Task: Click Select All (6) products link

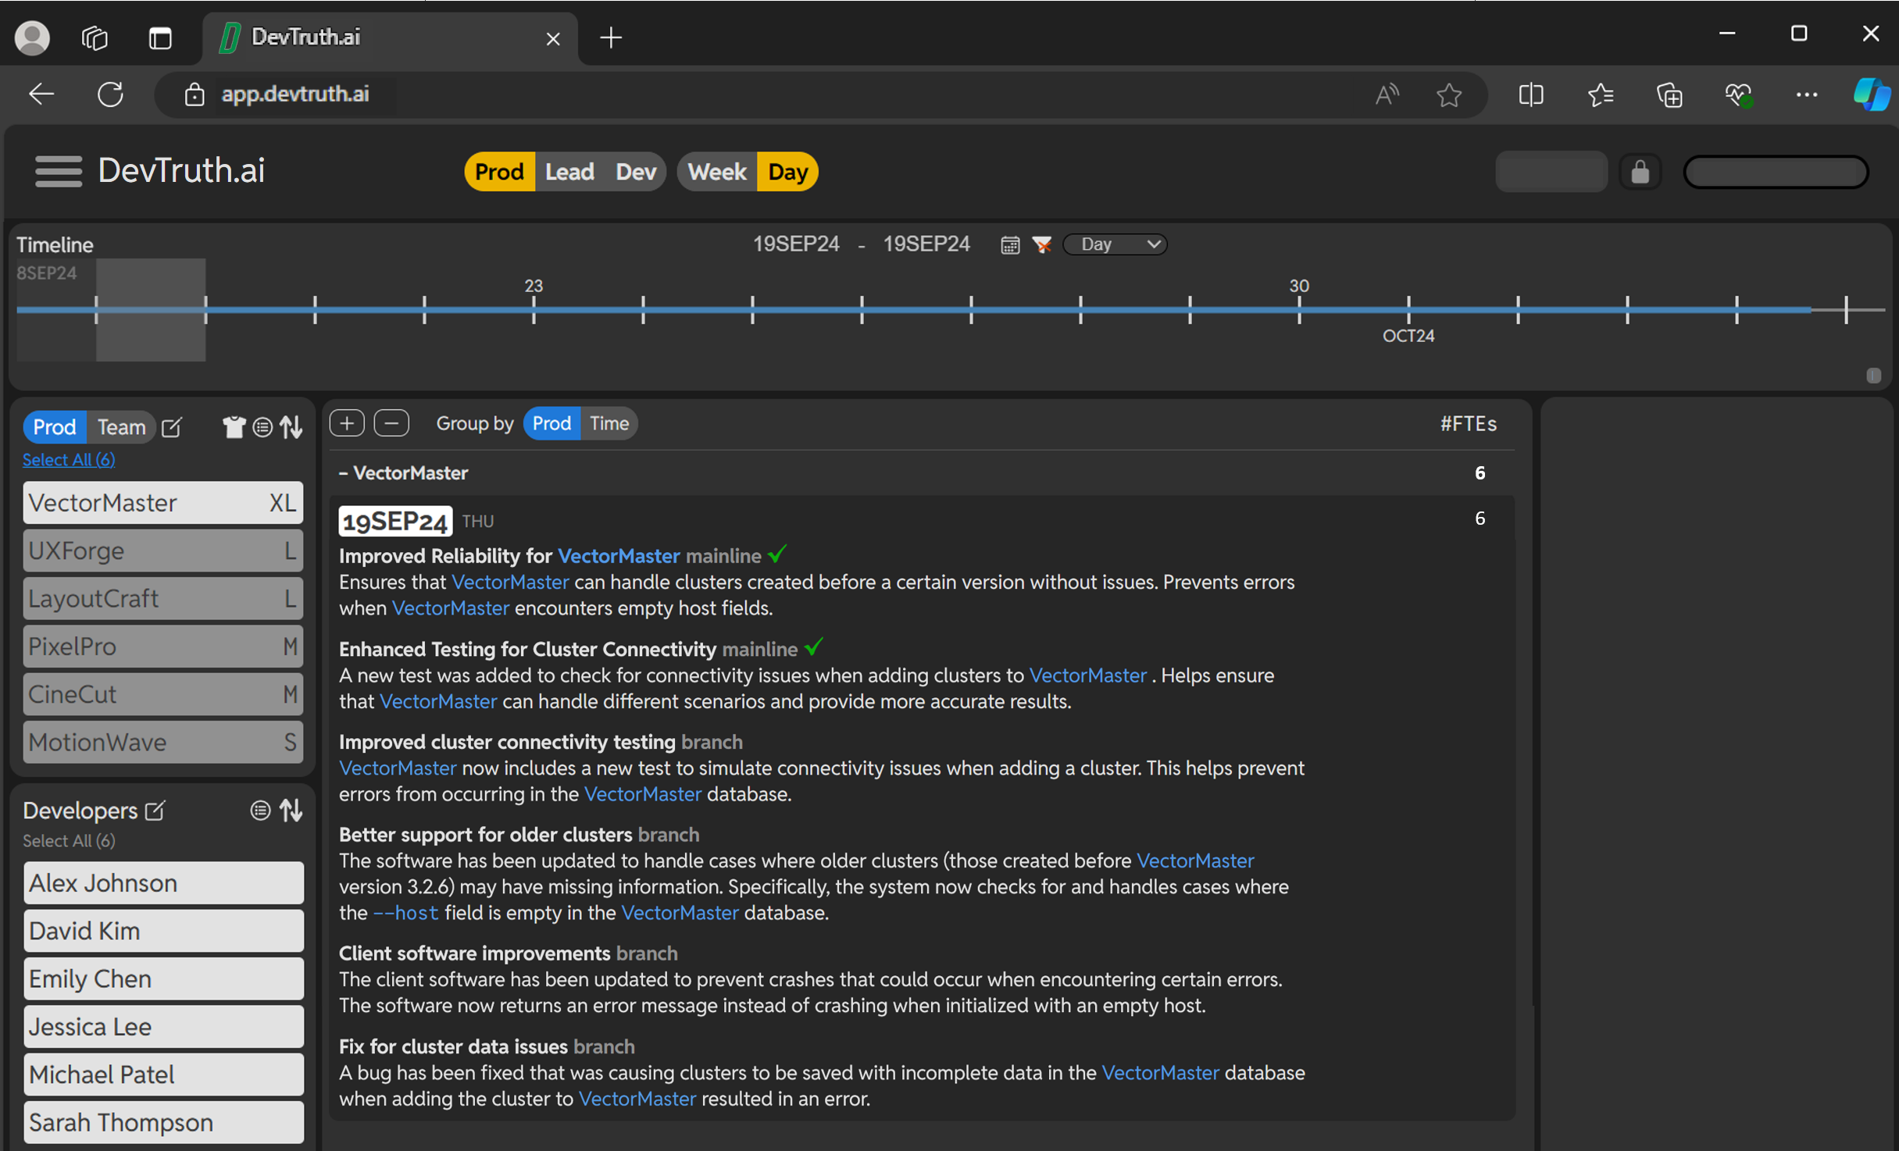Action: [x=69, y=460]
